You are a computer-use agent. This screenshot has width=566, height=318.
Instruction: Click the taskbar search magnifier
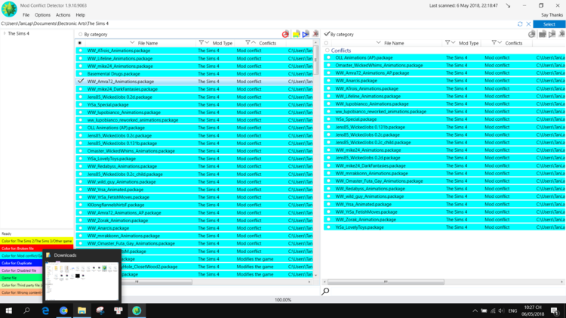26,310
